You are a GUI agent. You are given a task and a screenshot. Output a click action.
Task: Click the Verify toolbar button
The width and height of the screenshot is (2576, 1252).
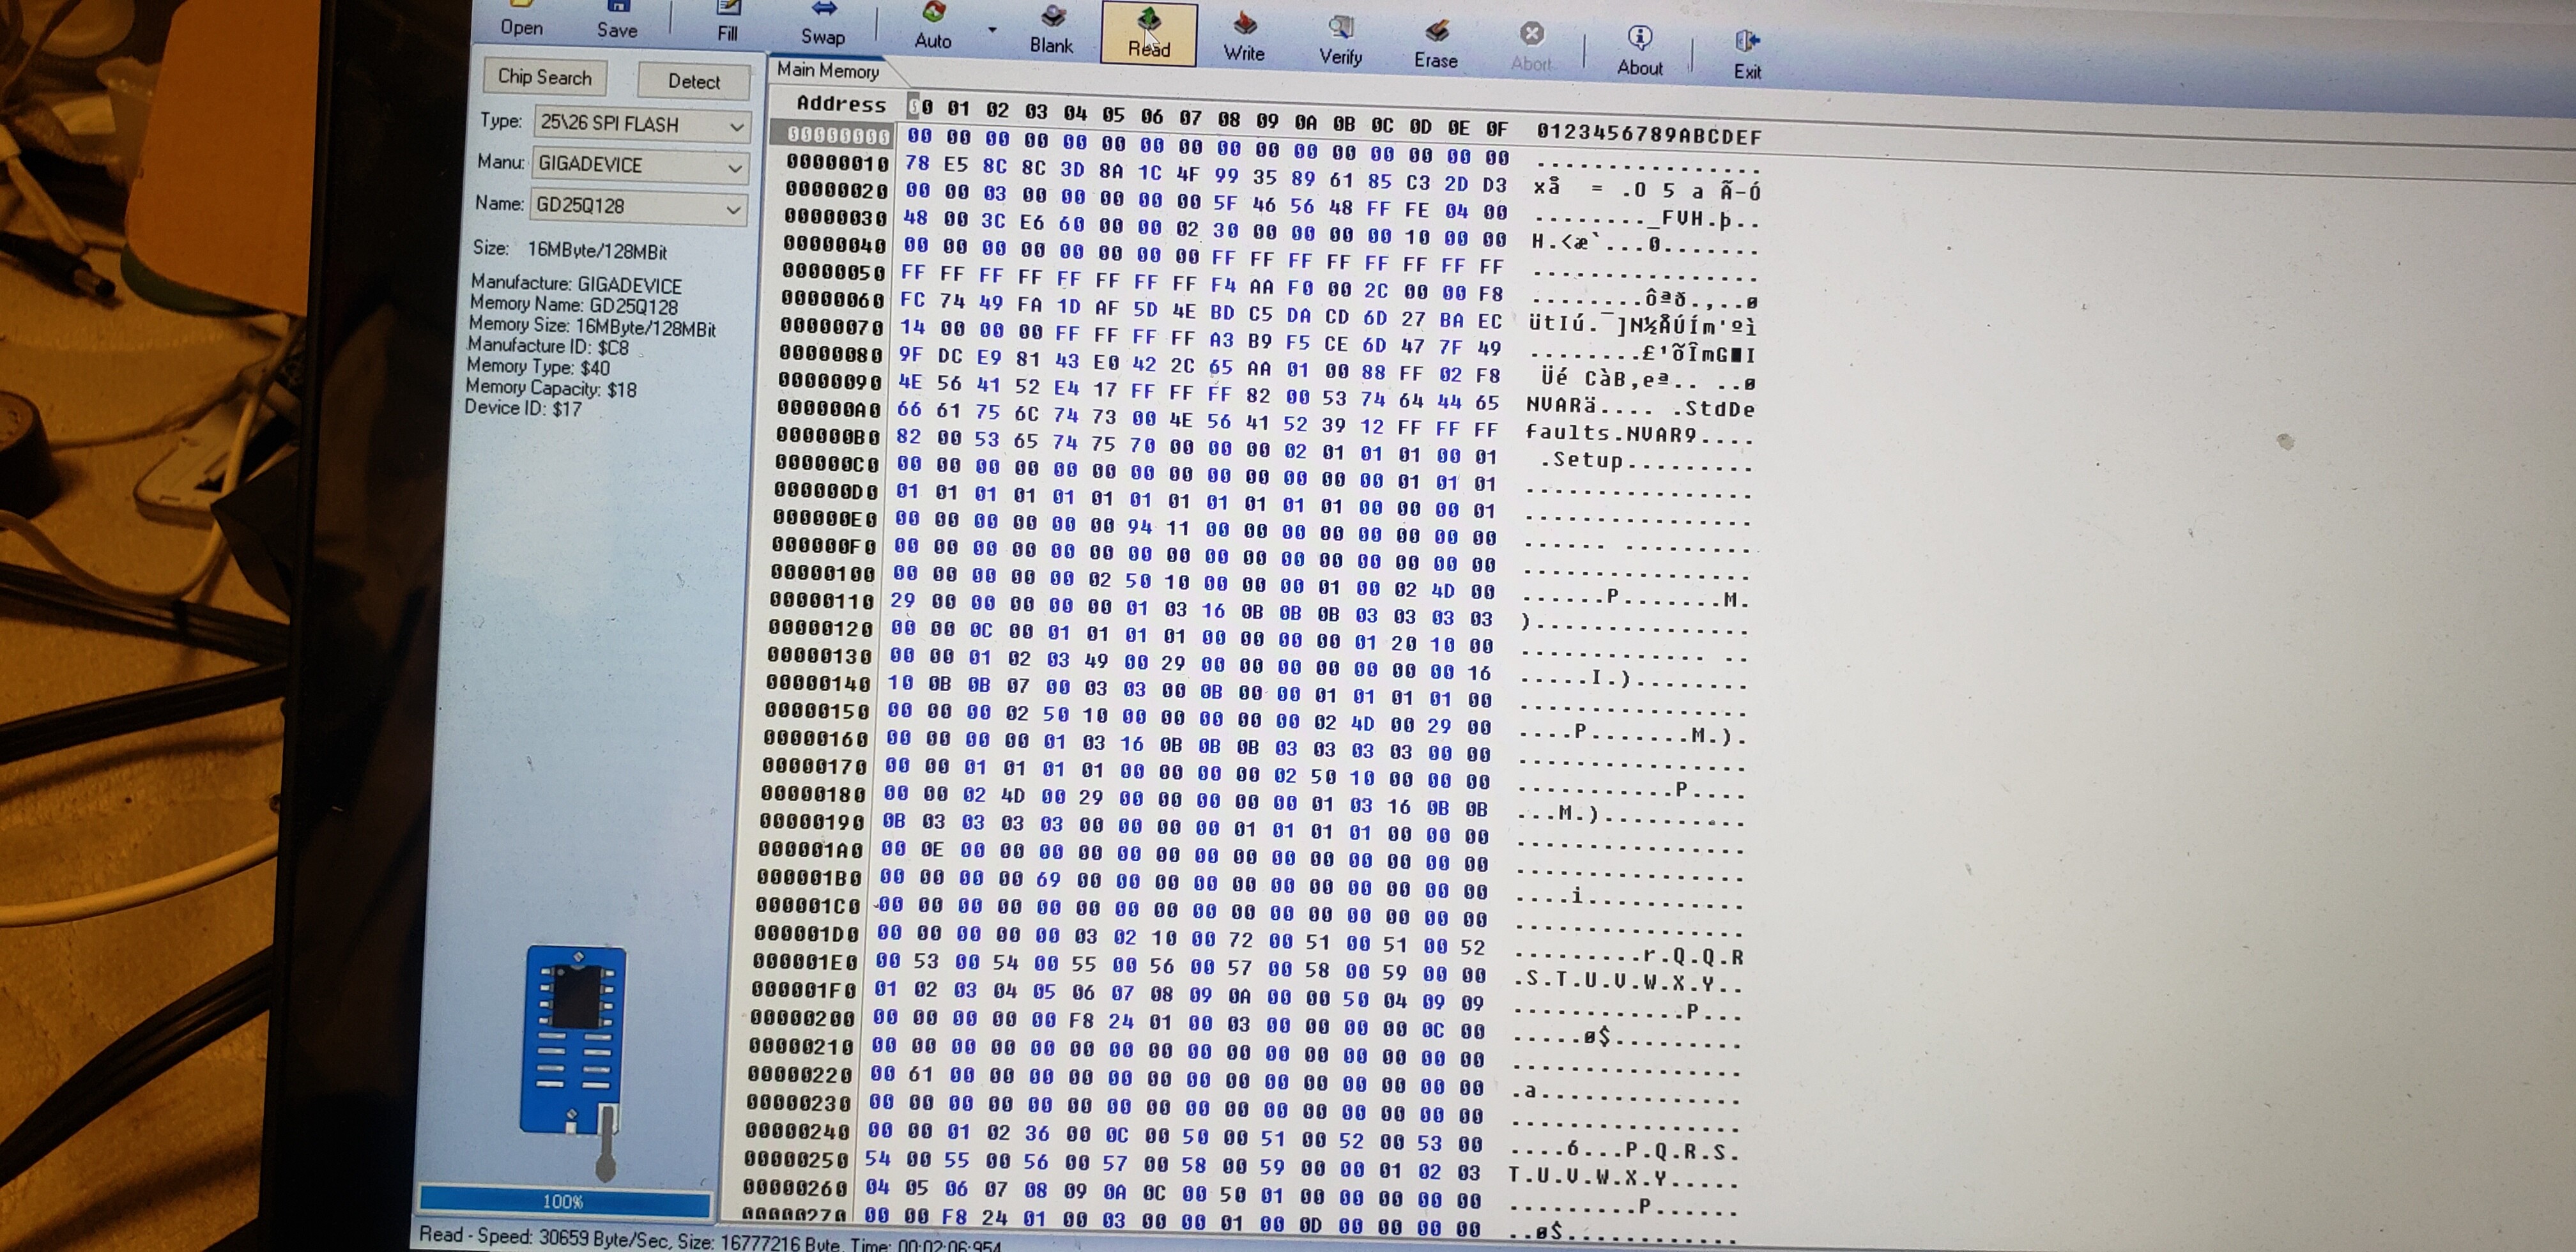[1340, 42]
